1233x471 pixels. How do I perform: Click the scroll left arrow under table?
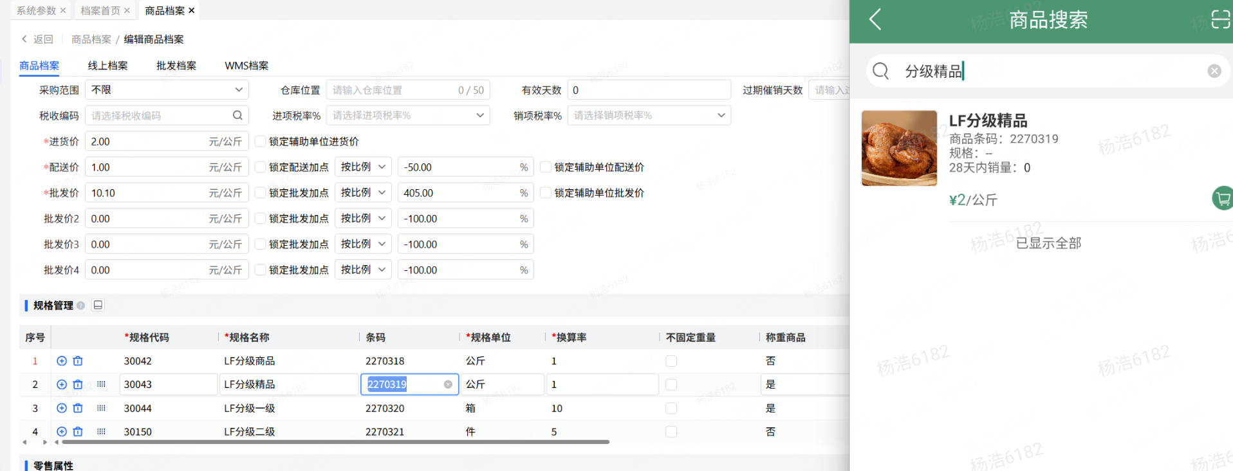click(24, 442)
